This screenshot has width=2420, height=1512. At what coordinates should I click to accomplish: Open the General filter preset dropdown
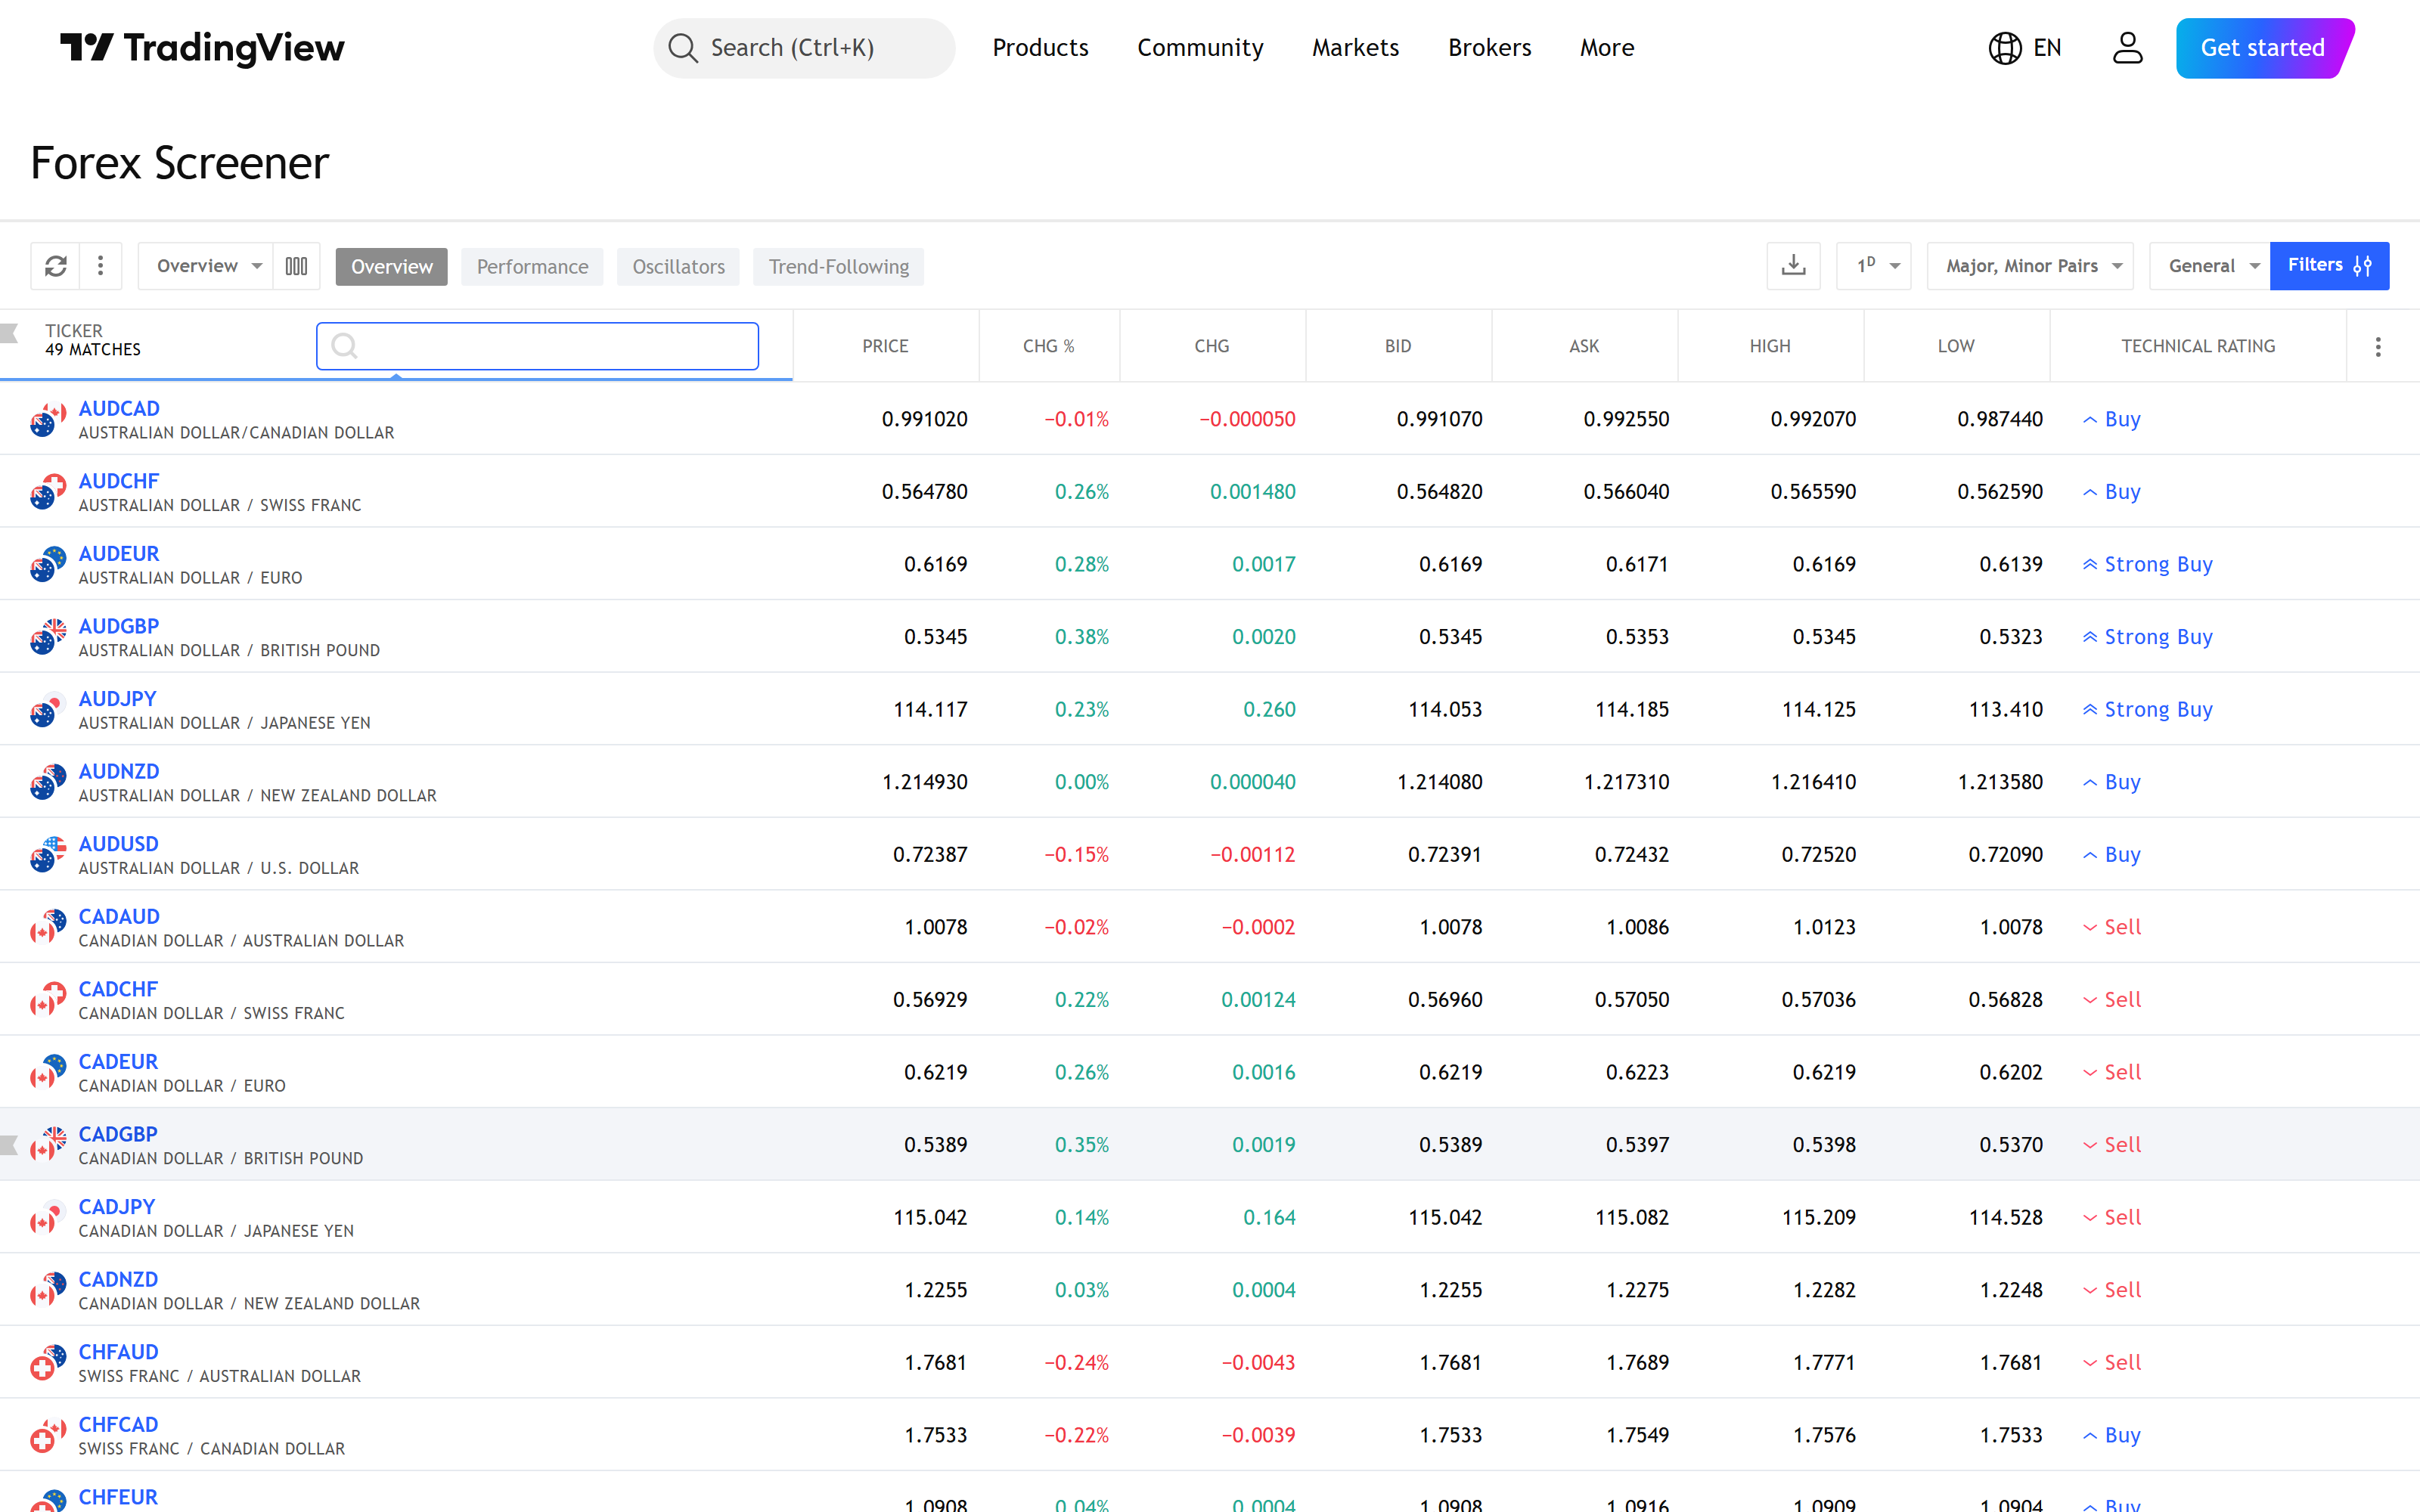(2209, 266)
